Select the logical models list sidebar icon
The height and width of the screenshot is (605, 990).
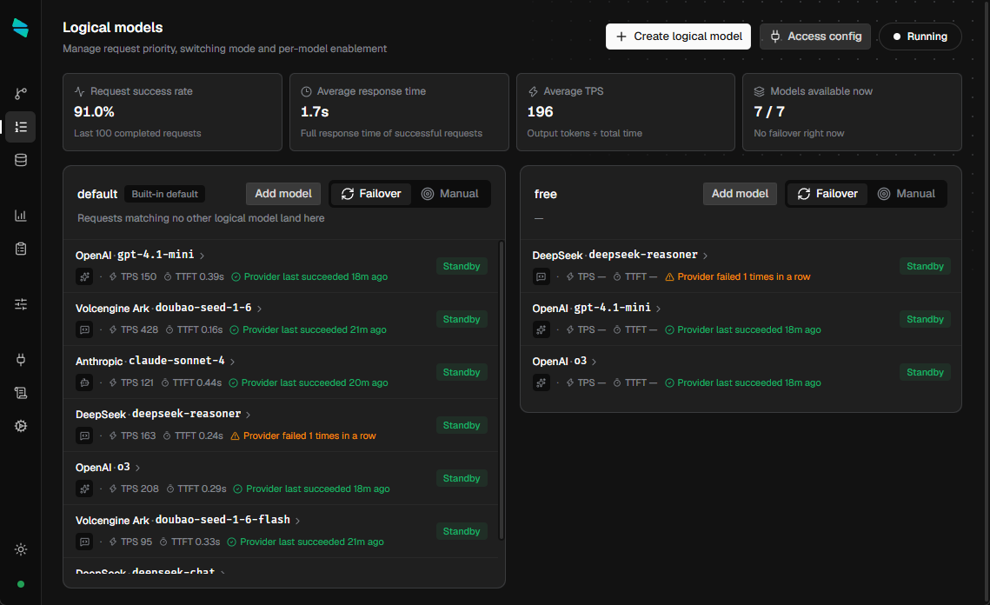point(21,127)
